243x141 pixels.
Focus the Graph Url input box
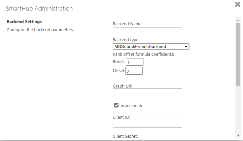coord(147,92)
